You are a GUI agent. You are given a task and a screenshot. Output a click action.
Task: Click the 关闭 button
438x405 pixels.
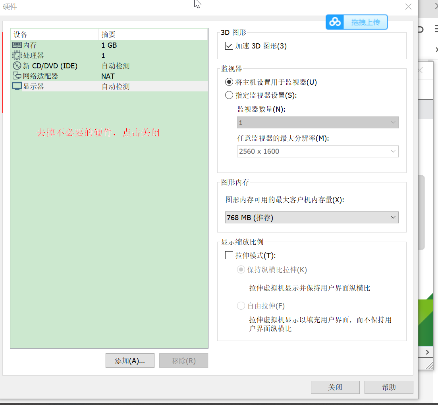tap(335, 387)
